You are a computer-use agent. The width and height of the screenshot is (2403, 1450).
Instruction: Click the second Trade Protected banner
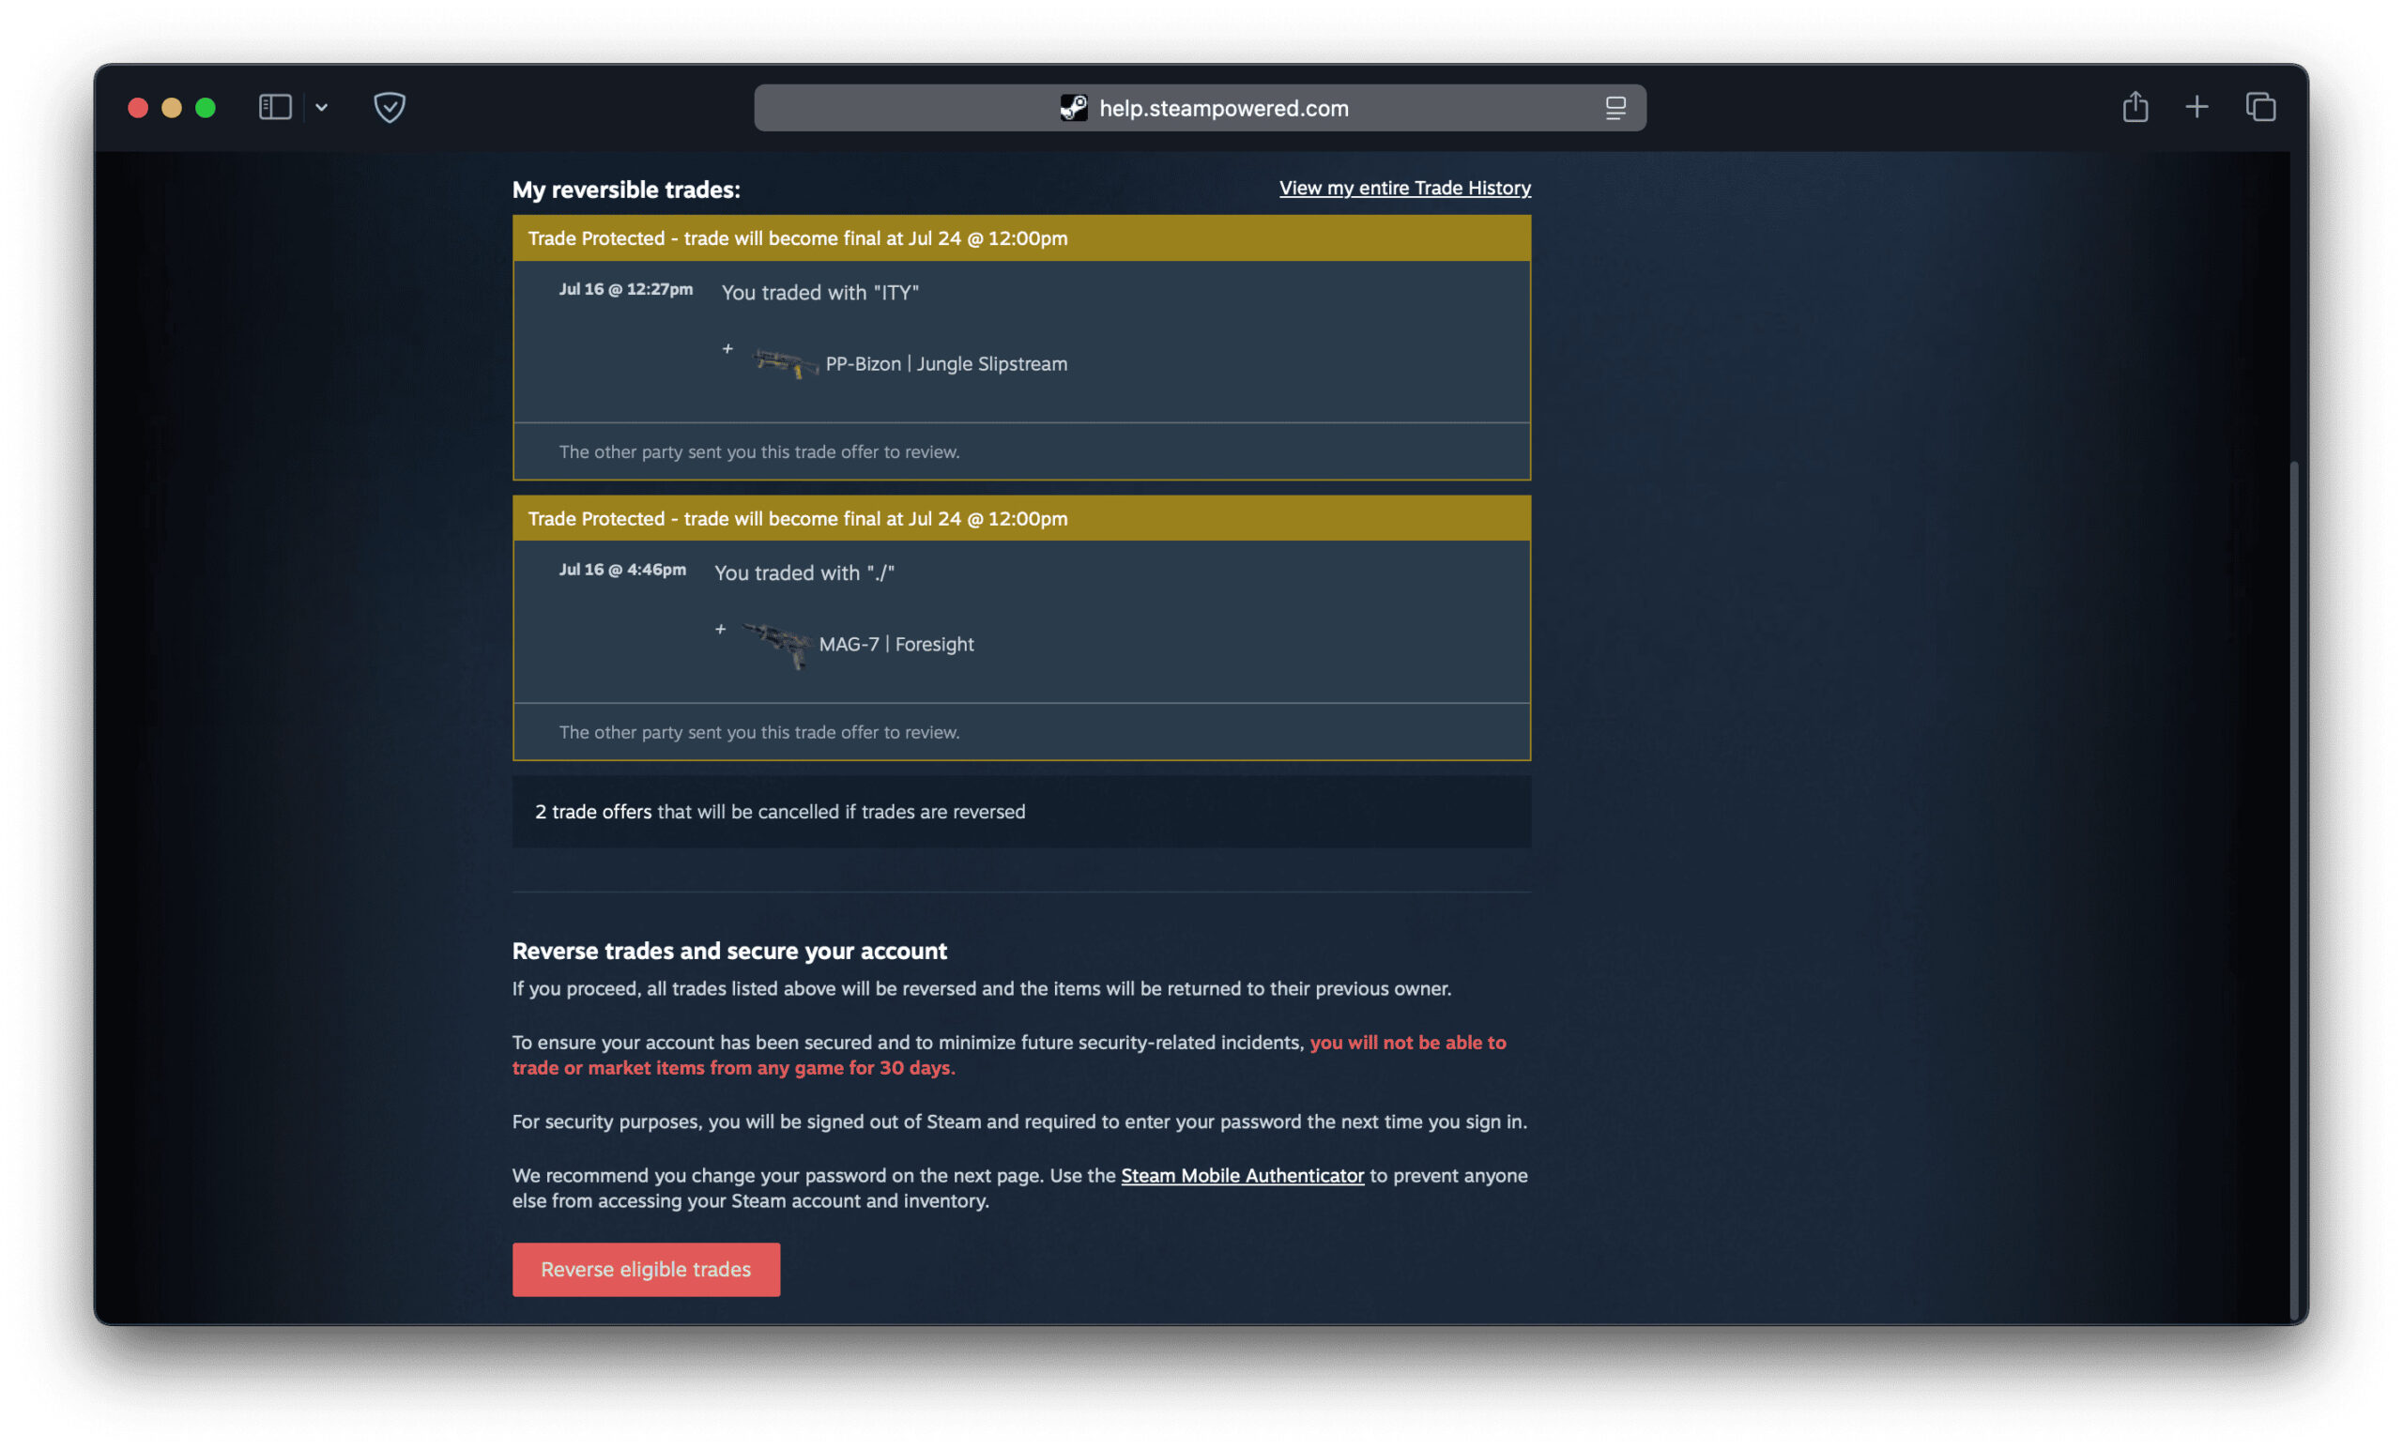tap(1021, 518)
